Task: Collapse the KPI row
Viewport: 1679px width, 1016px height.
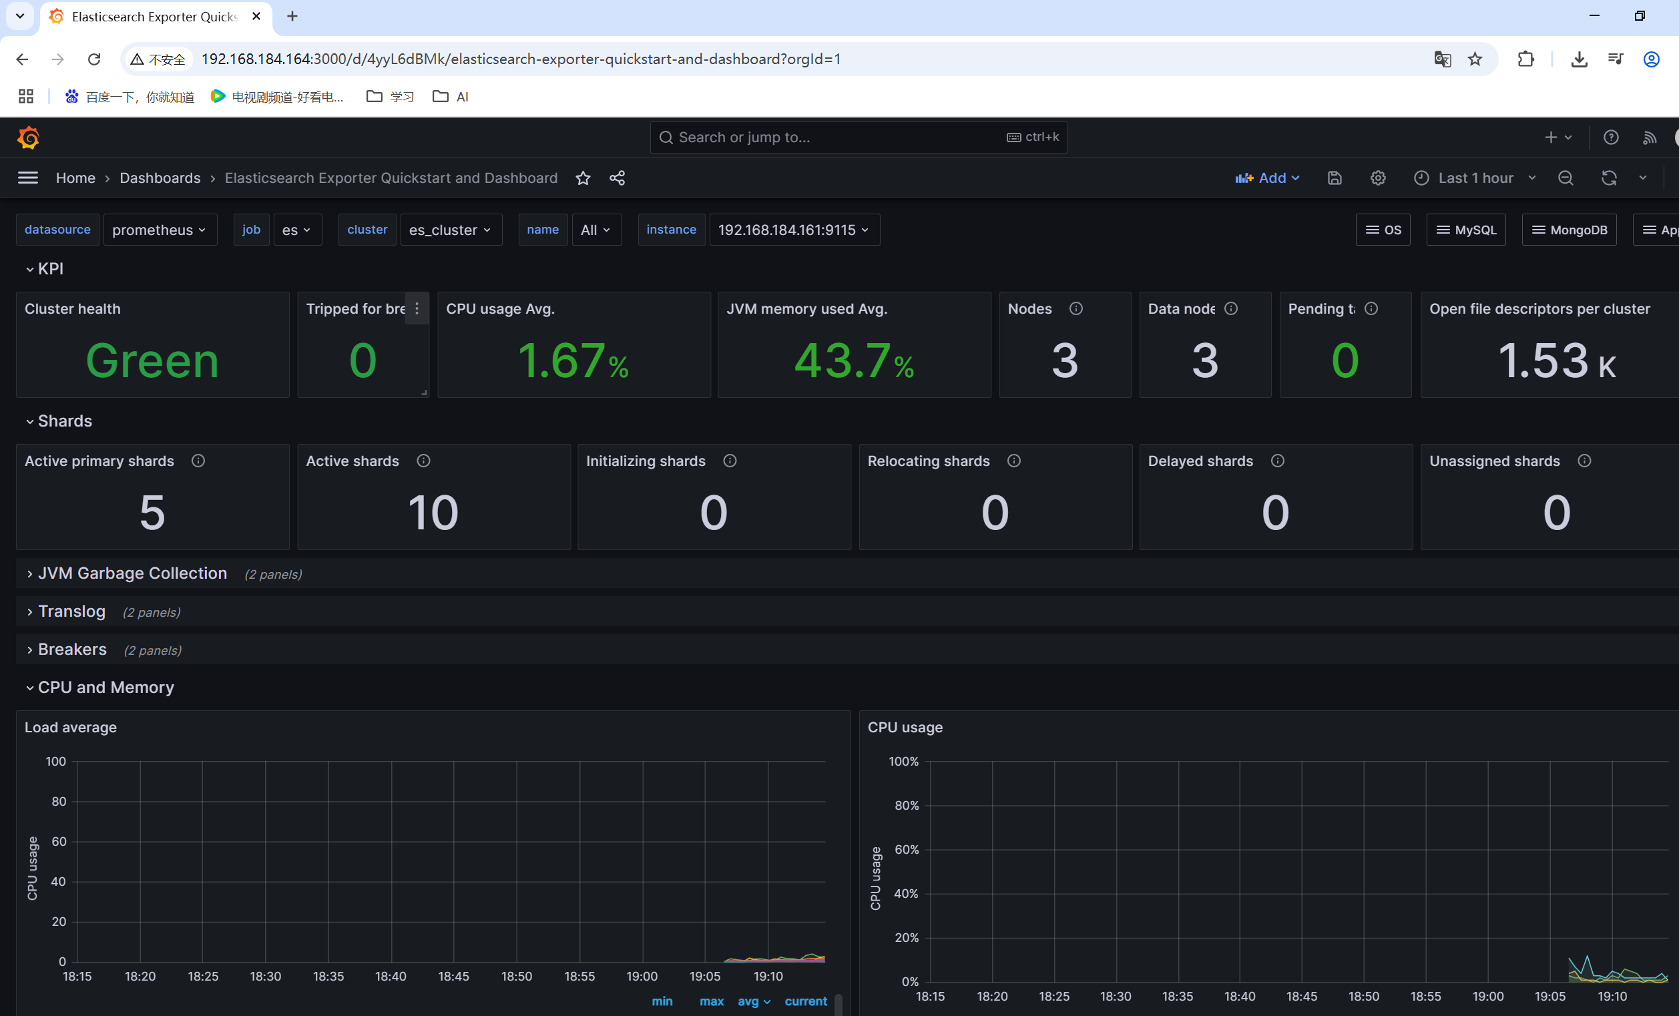Action: coord(44,268)
